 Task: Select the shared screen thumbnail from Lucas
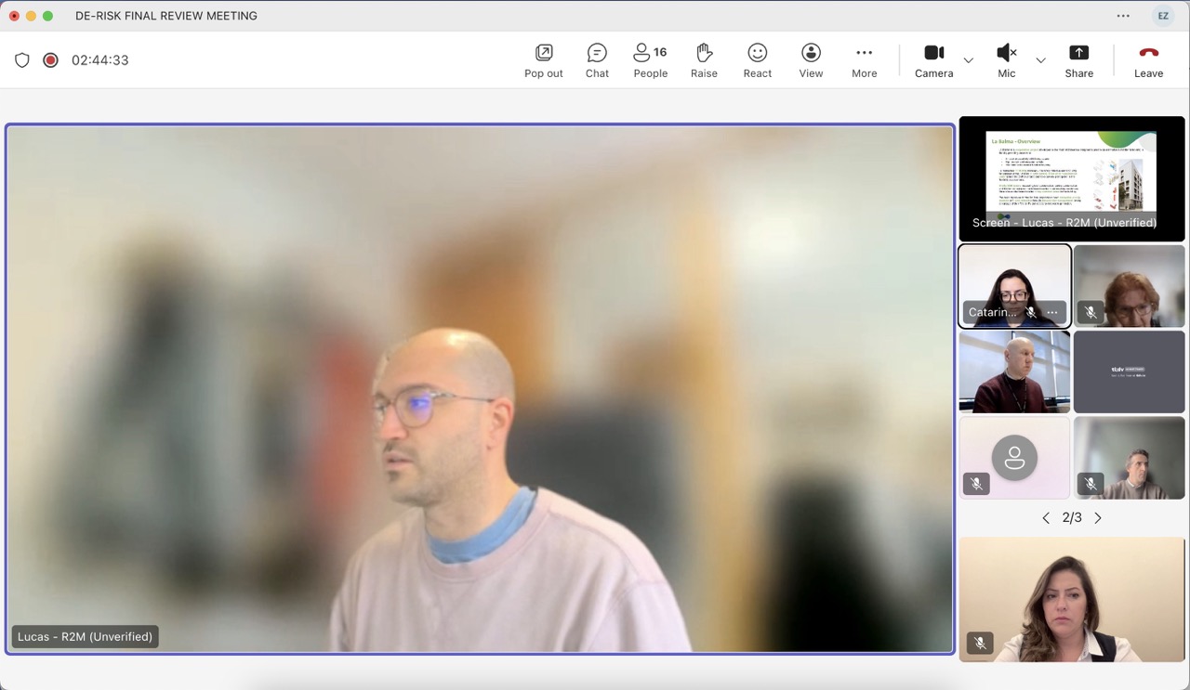point(1071,178)
